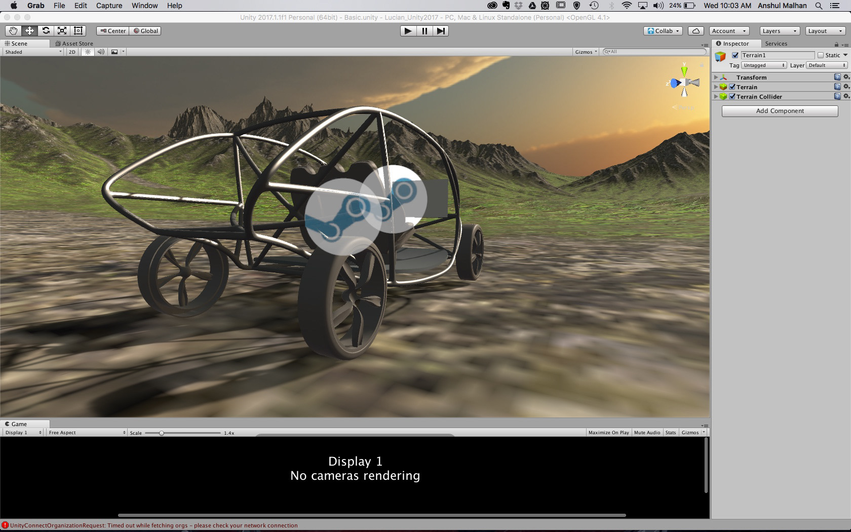Expand the Transform component
Screen dimensions: 851x532
716,77
